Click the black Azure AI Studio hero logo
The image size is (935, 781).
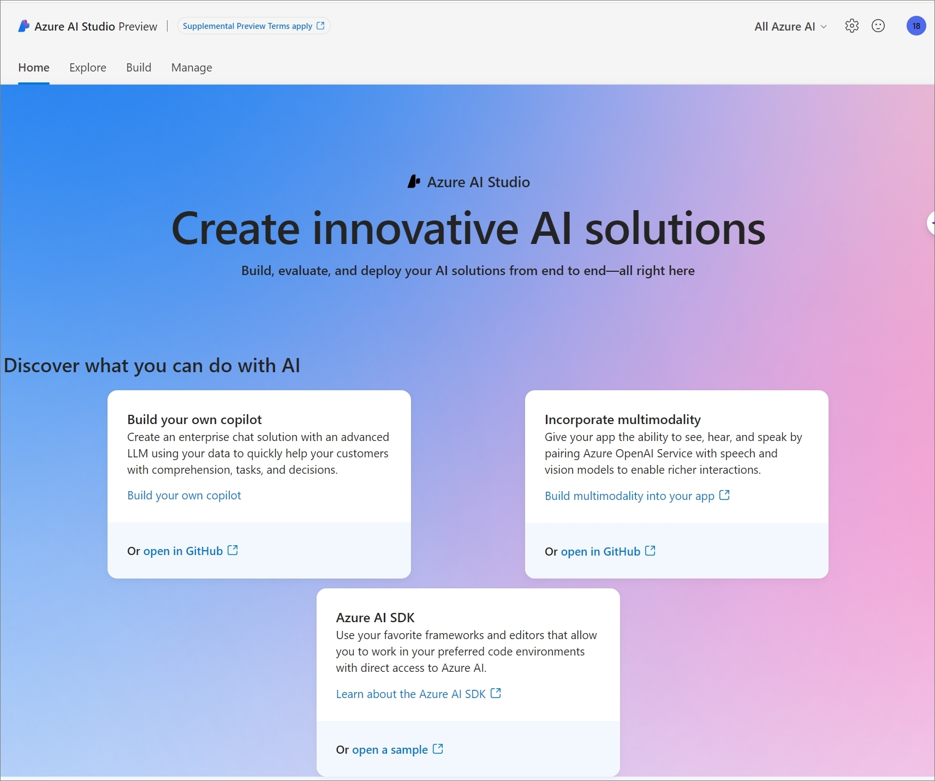(x=414, y=182)
